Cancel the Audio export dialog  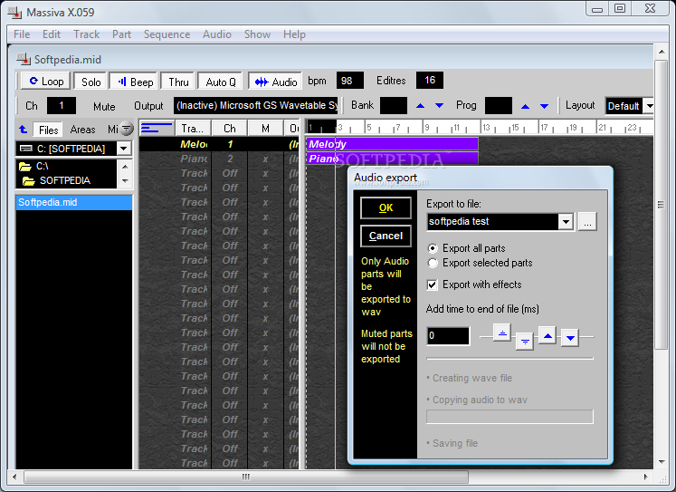point(386,236)
